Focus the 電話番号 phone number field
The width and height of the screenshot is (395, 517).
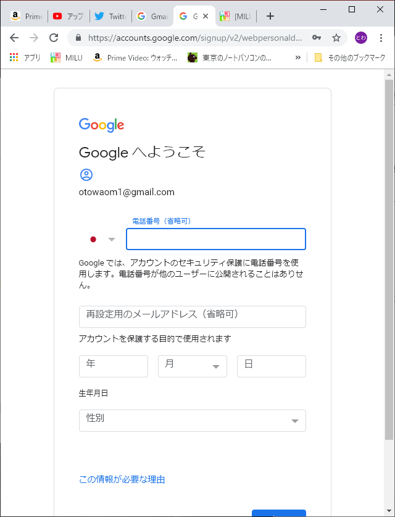[x=216, y=239]
